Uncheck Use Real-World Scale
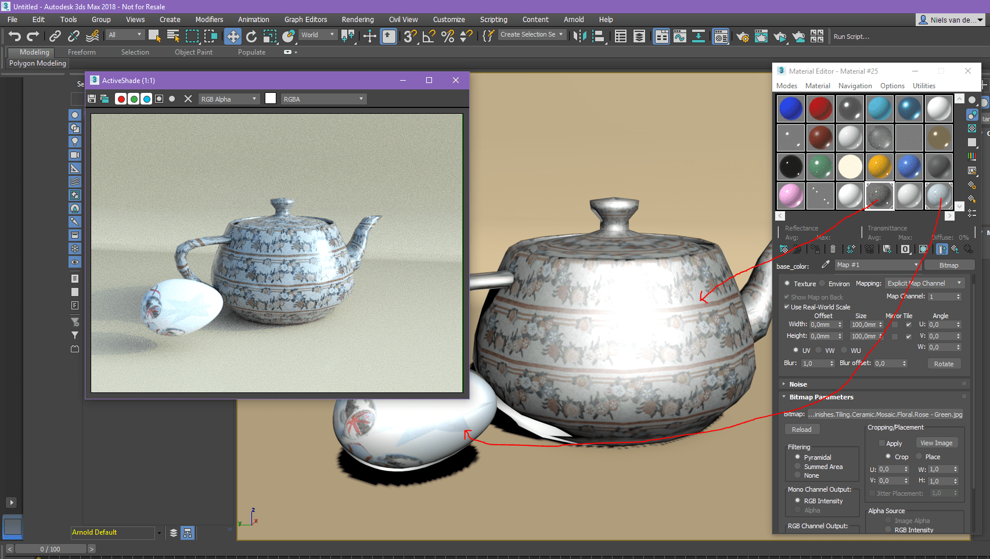 pyautogui.click(x=787, y=307)
